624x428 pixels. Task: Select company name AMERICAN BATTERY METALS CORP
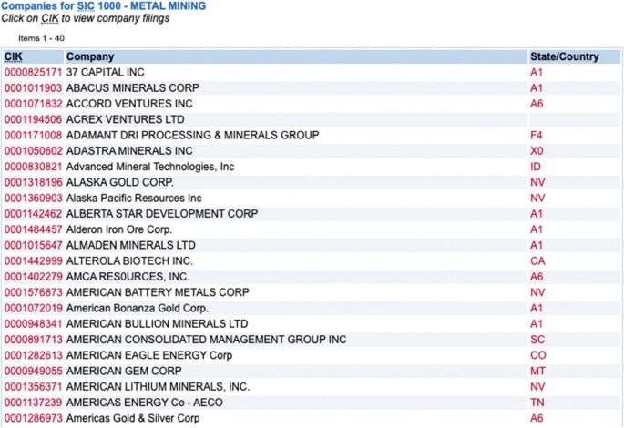[158, 292]
